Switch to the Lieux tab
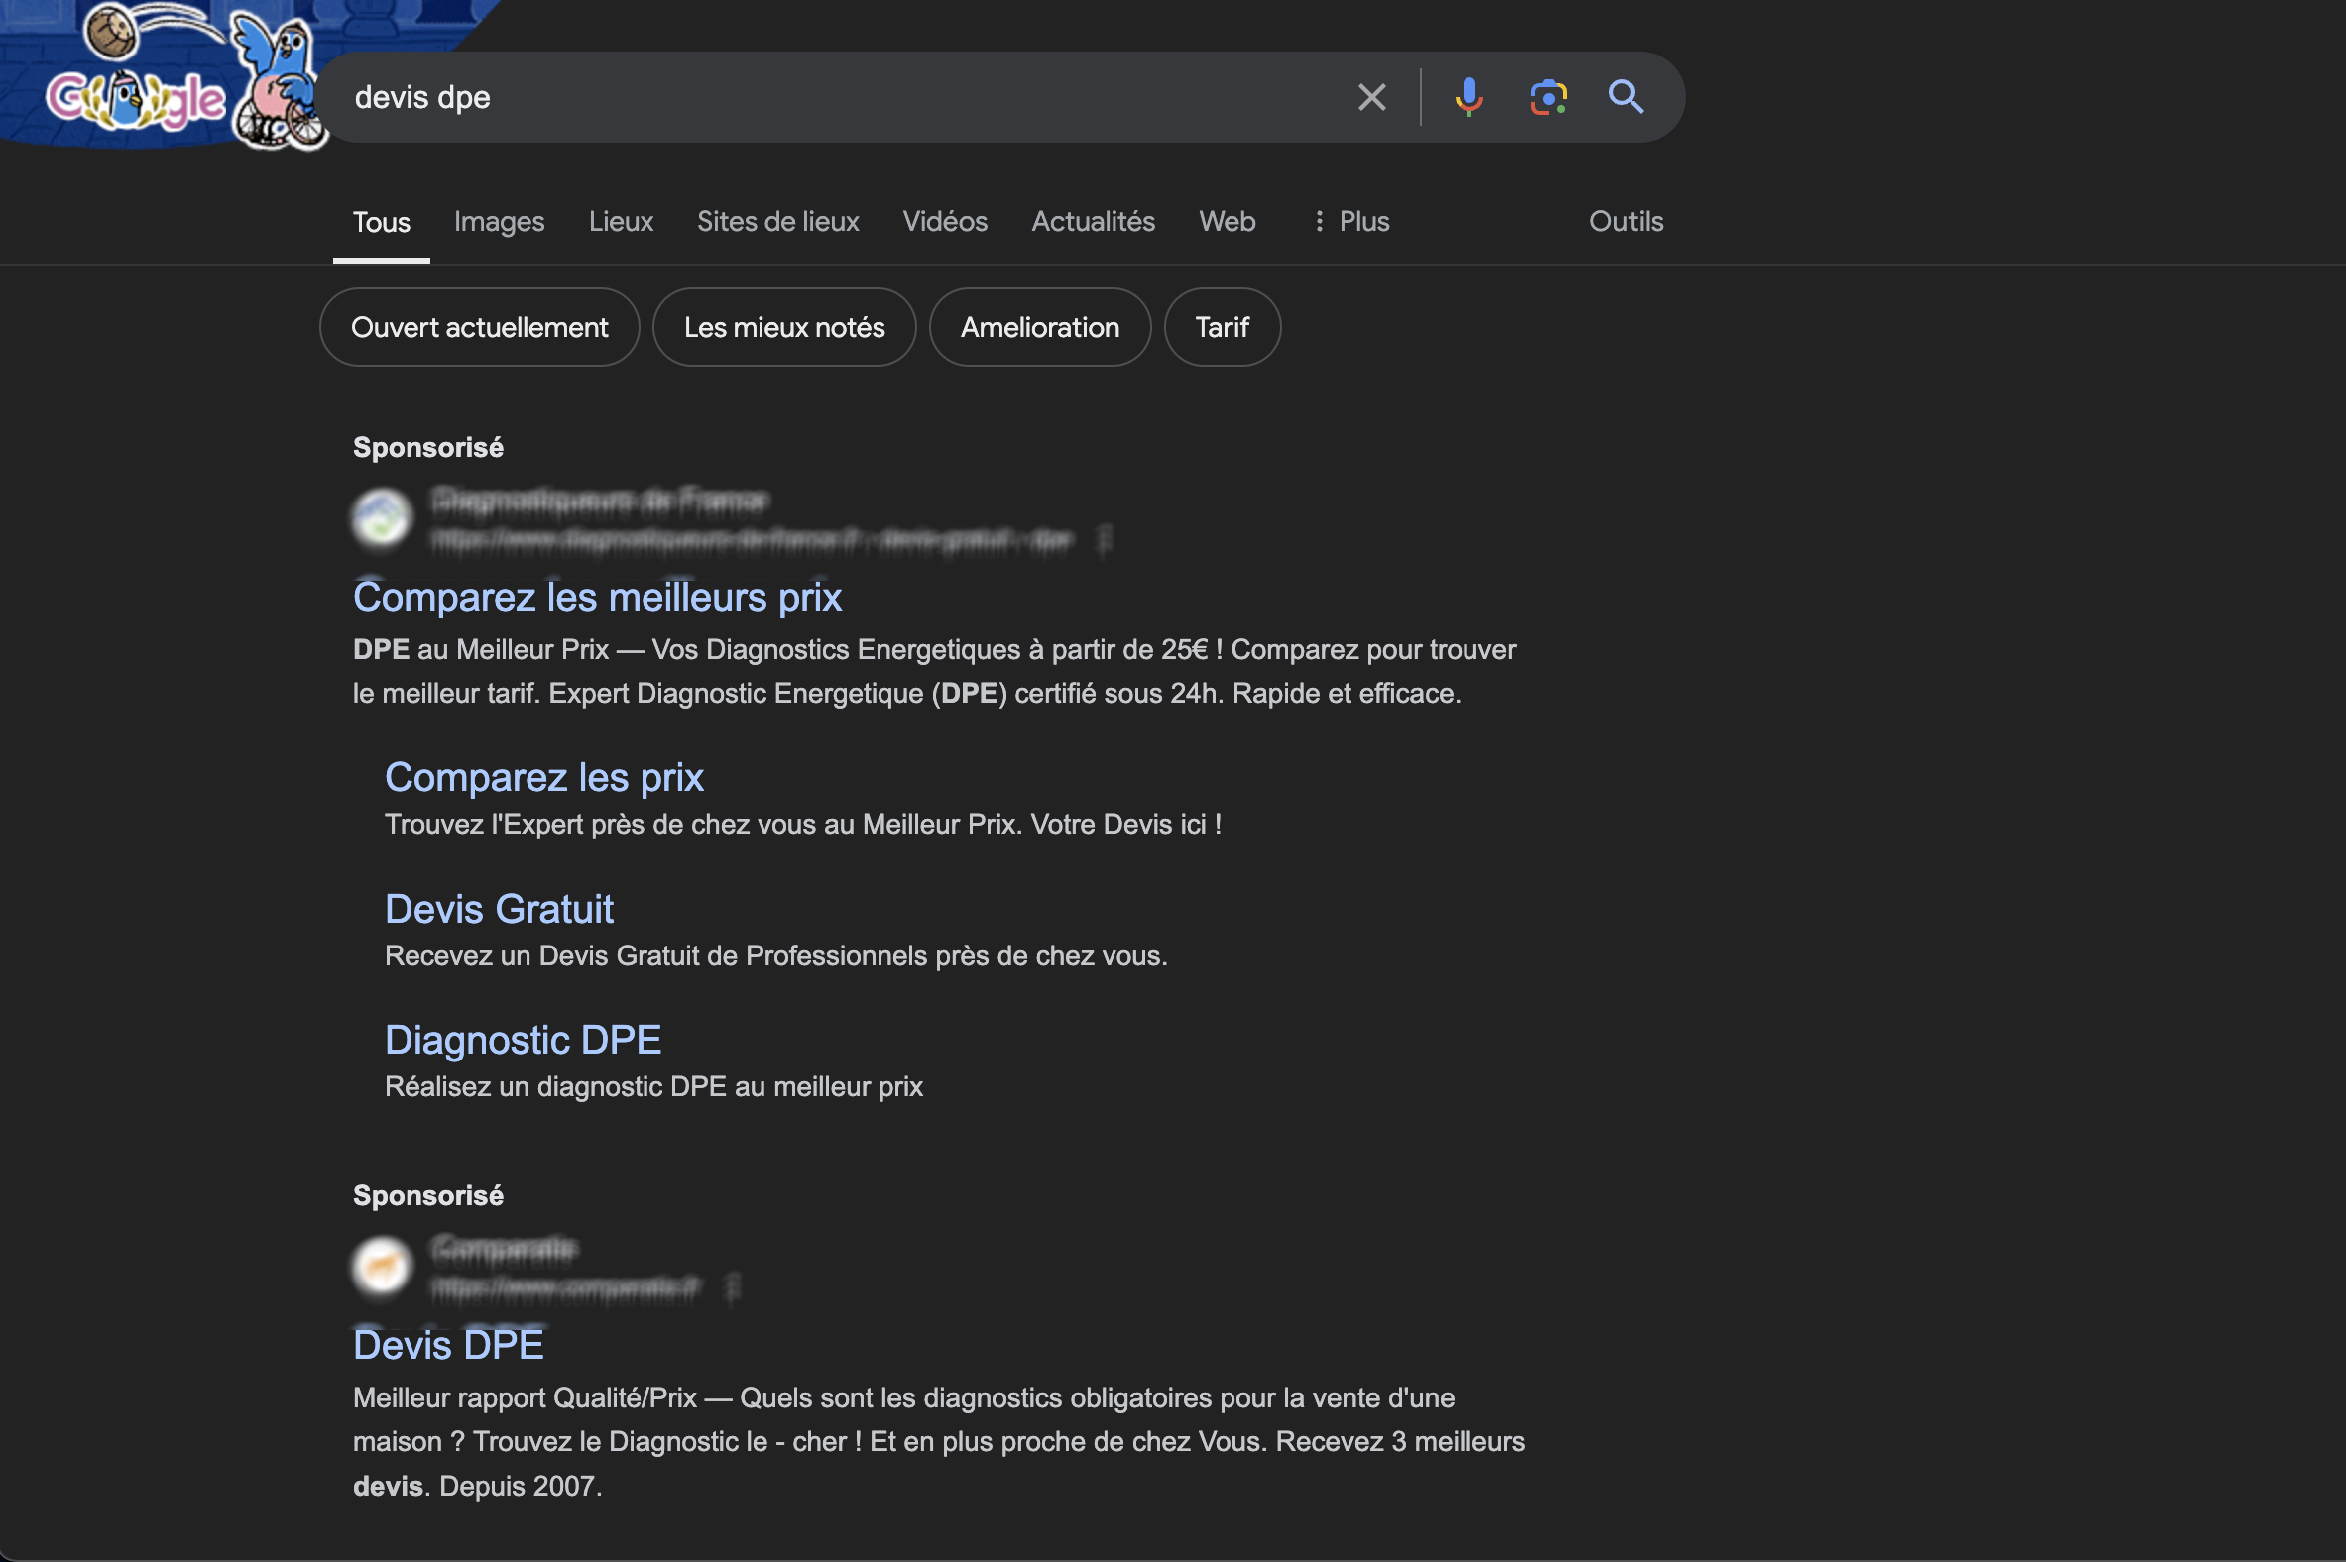 click(621, 221)
